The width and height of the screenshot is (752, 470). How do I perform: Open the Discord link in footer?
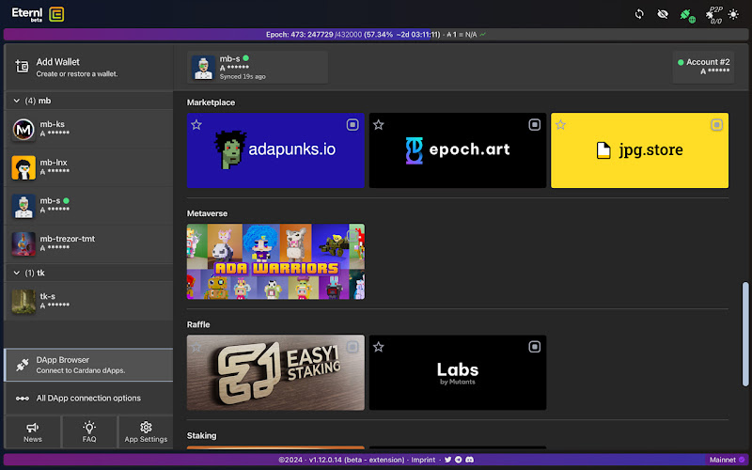(x=469, y=460)
